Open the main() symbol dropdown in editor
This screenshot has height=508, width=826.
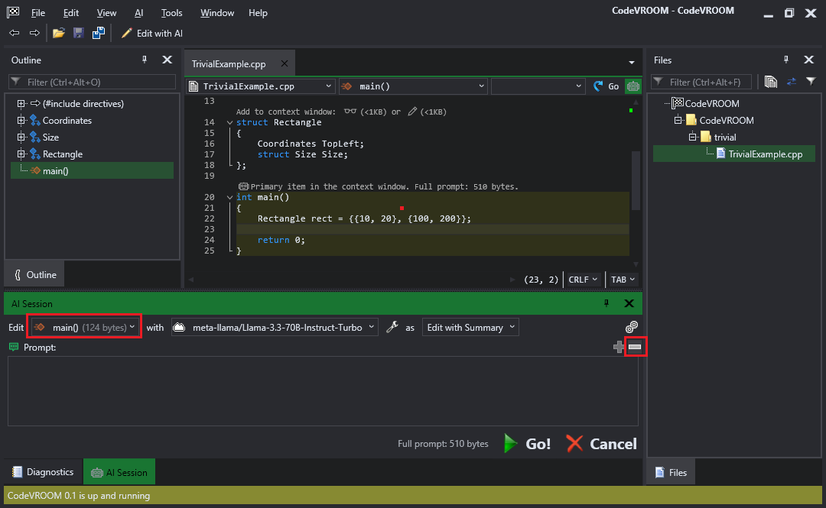(x=413, y=86)
